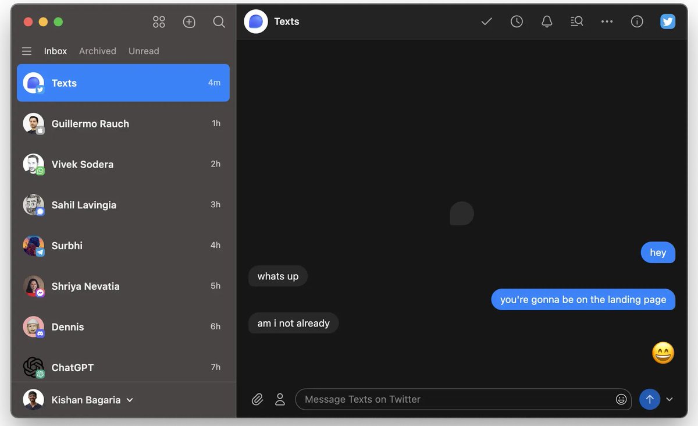Open the emoji picker smiley icon
698x426 pixels.
click(x=621, y=399)
